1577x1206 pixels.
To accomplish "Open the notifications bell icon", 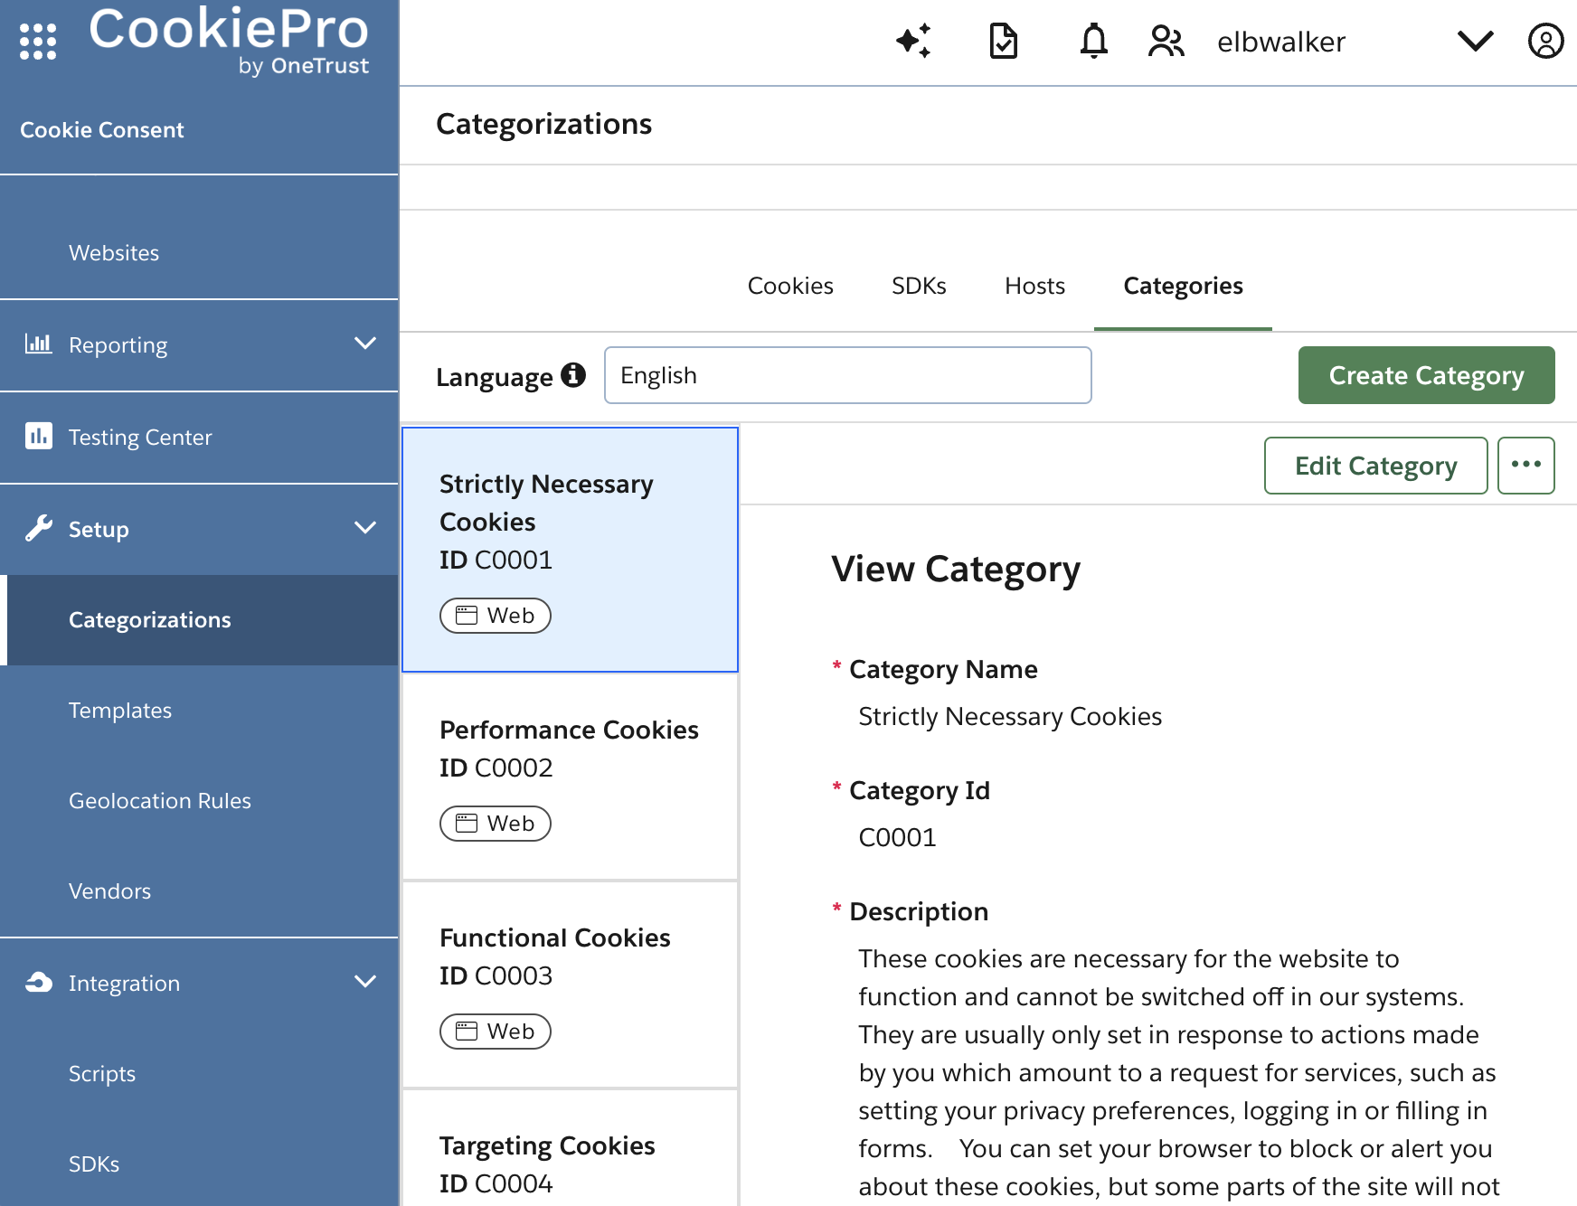I will 1093,41.
